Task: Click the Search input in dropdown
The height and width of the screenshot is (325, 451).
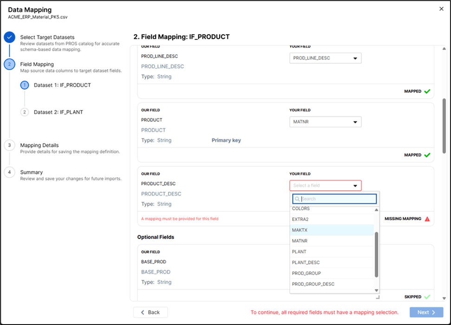Action: click(337, 199)
